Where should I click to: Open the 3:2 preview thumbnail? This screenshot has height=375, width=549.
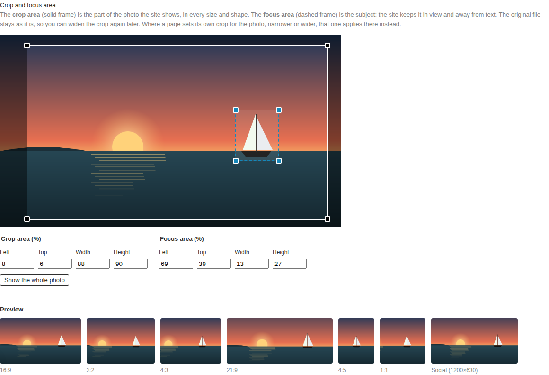pos(120,340)
